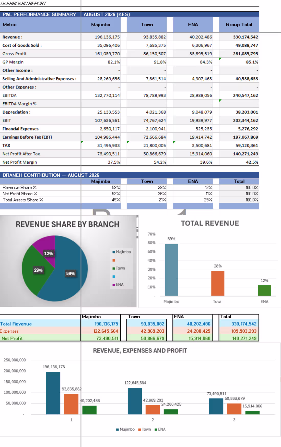Select the Majimbo bar in group 1
The height and width of the screenshot is (447, 281).
tap(53, 393)
